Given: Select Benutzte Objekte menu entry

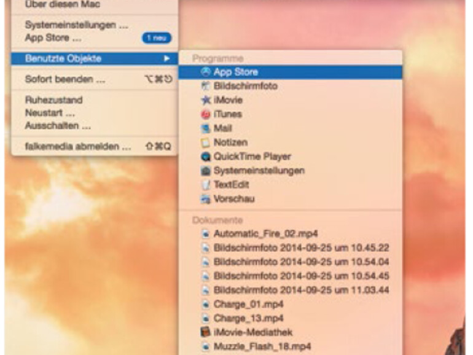Looking at the screenshot, I should click(95, 58).
